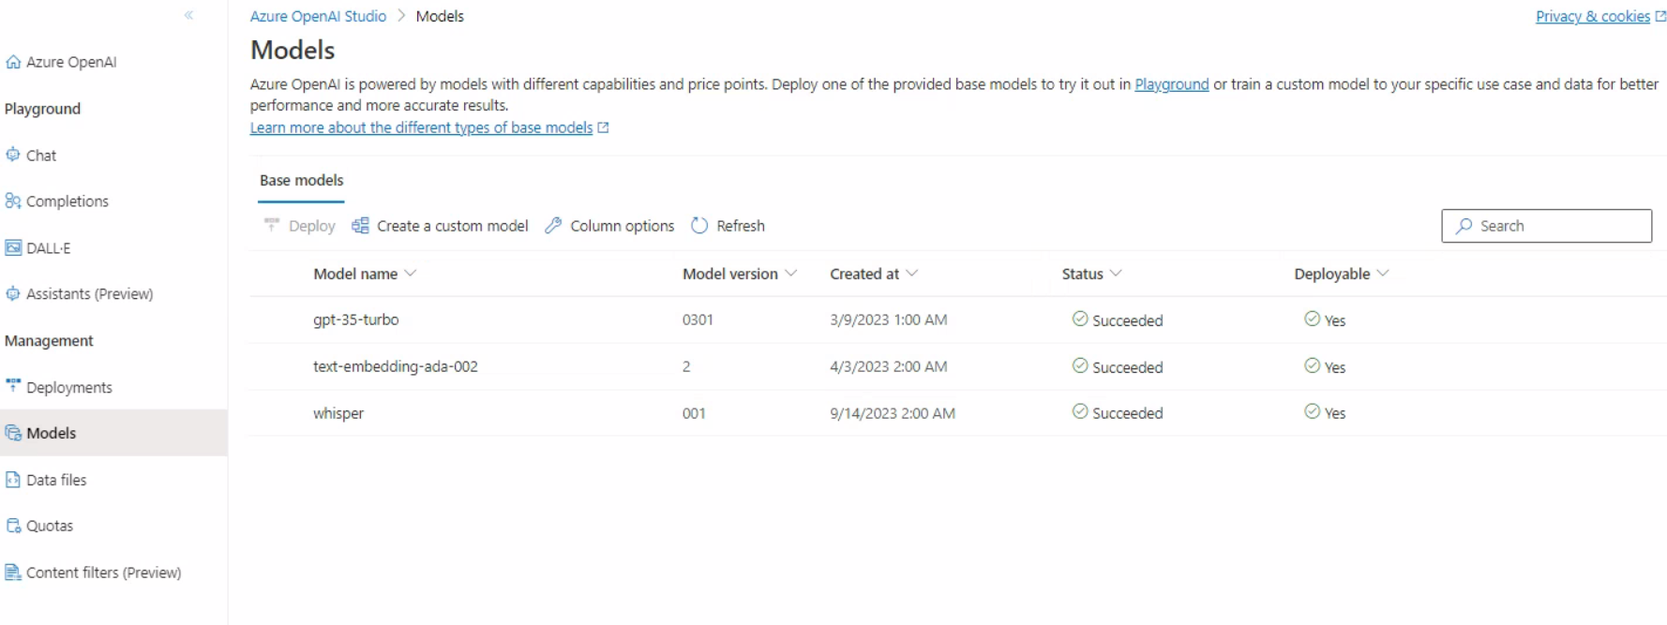This screenshot has width=1667, height=625.
Task: Open the Created at column sort chevron
Action: tap(911, 273)
